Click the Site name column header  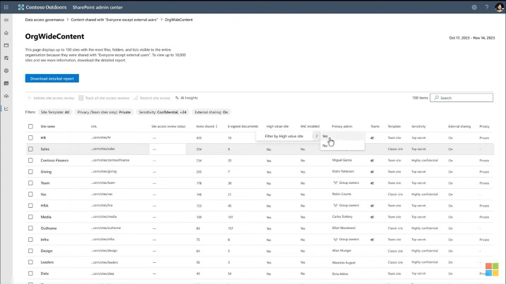(x=48, y=126)
